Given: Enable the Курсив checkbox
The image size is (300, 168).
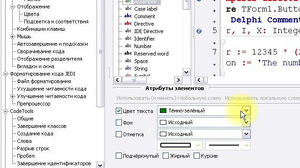Looking at the screenshot, I should [196, 156].
